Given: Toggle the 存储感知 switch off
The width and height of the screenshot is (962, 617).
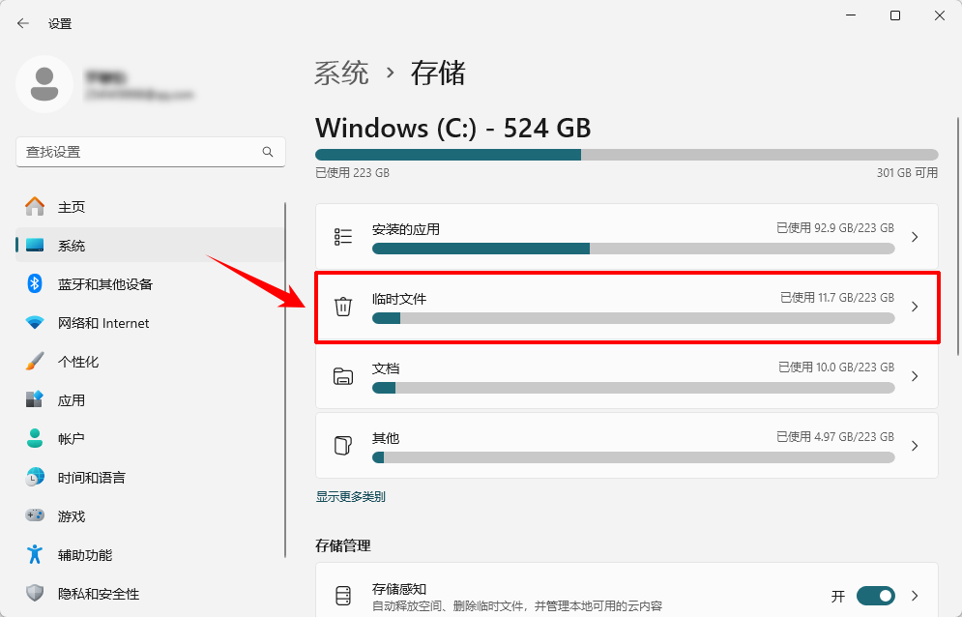Looking at the screenshot, I should tap(876, 596).
